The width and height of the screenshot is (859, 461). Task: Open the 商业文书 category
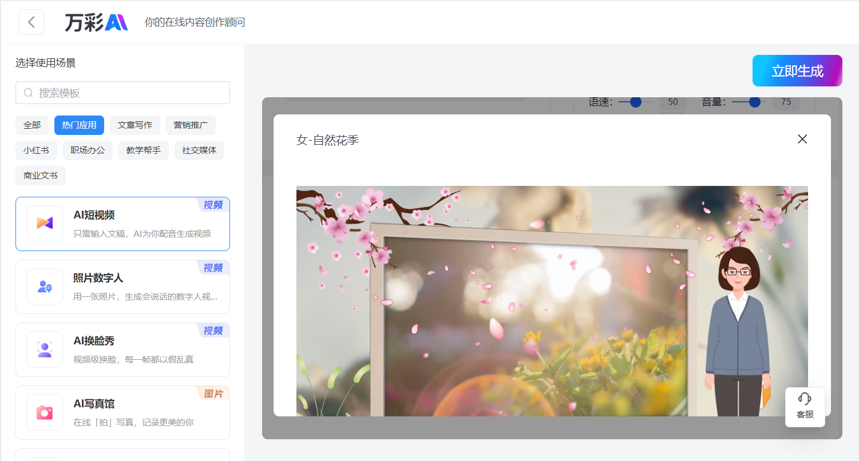41,176
